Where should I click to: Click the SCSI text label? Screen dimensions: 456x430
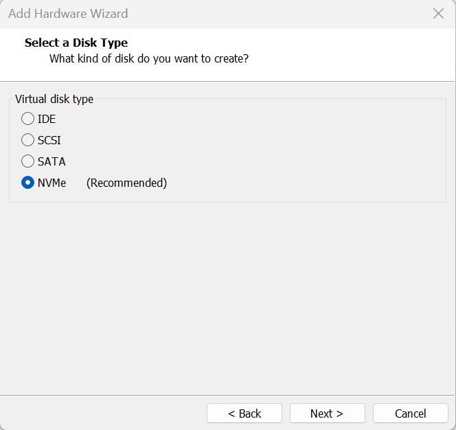(x=49, y=140)
